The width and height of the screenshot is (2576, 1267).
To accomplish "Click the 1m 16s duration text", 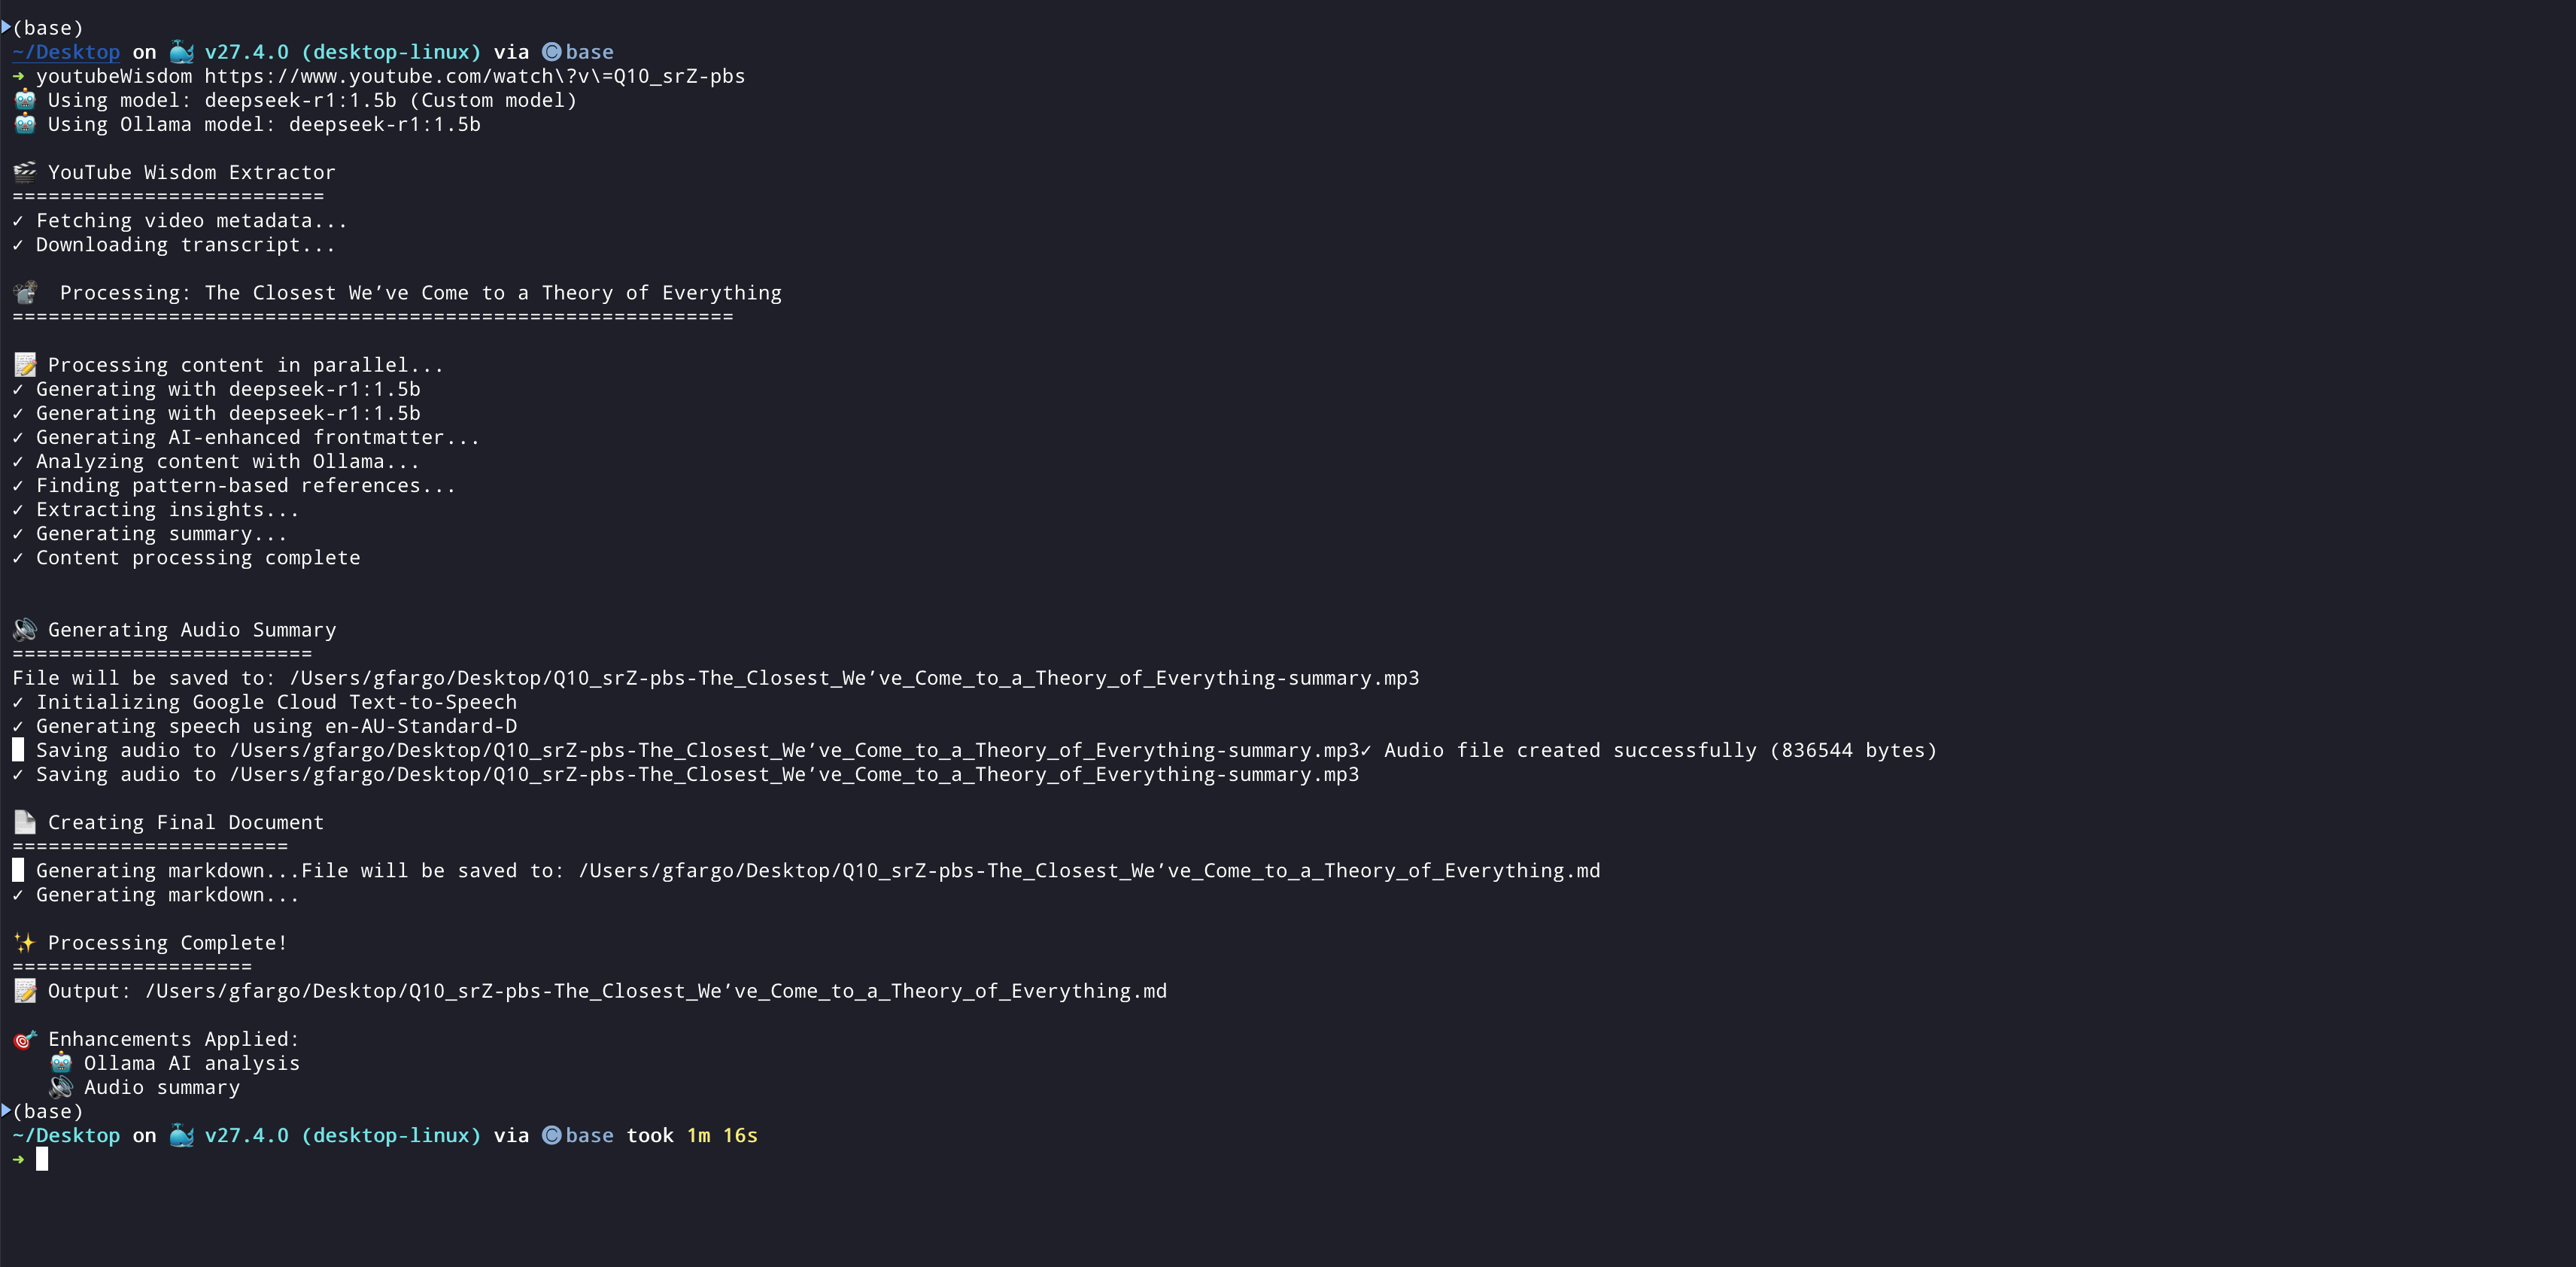I will 722,1135.
